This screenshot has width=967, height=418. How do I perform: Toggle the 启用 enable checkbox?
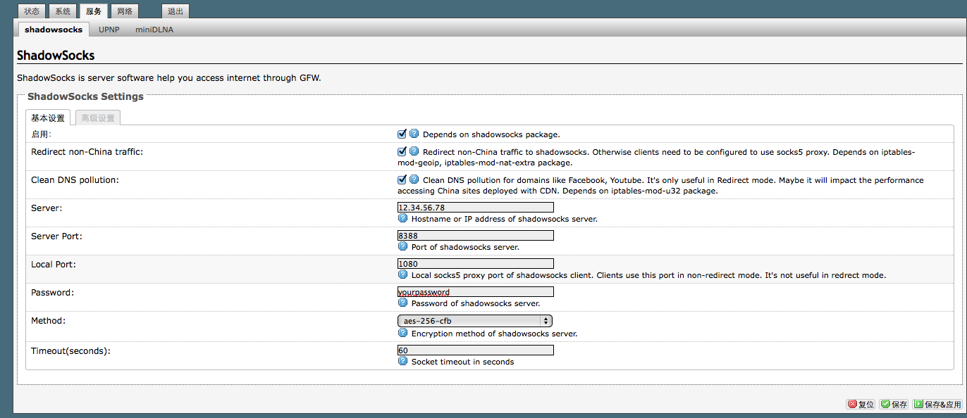402,134
